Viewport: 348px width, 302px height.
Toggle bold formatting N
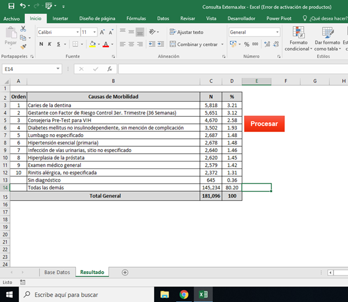coord(41,44)
